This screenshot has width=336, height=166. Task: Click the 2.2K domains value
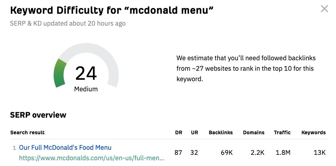pos(257,153)
